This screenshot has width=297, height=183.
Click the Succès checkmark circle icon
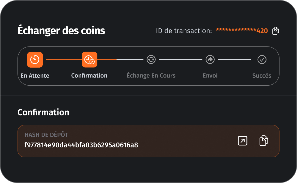(262, 60)
